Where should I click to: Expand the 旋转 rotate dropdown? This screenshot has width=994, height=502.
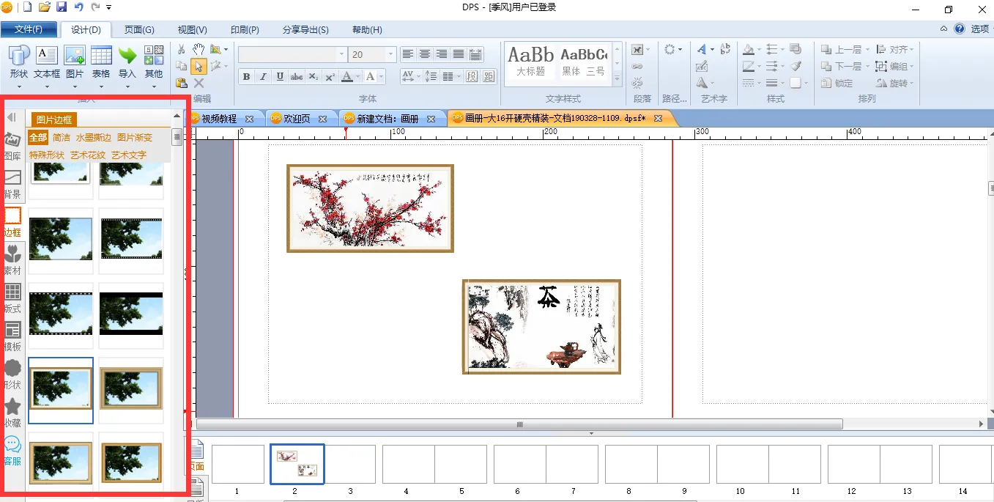pyautogui.click(x=913, y=84)
